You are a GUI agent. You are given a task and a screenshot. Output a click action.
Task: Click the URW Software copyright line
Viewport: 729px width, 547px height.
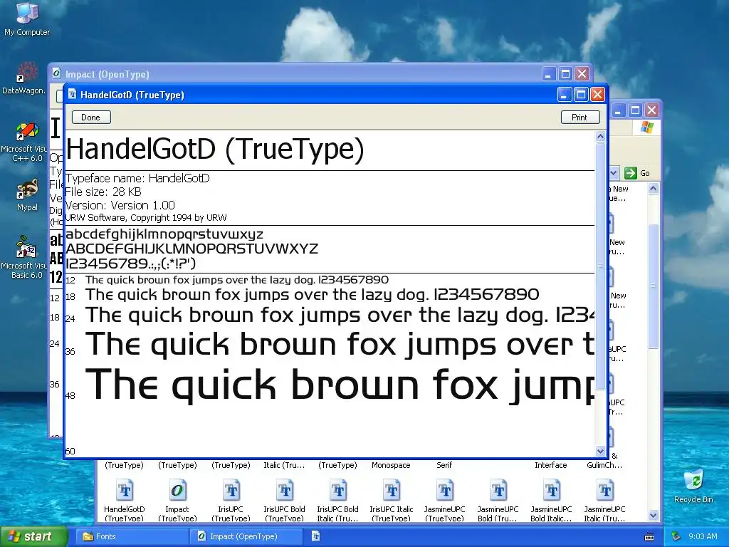pyautogui.click(x=146, y=218)
